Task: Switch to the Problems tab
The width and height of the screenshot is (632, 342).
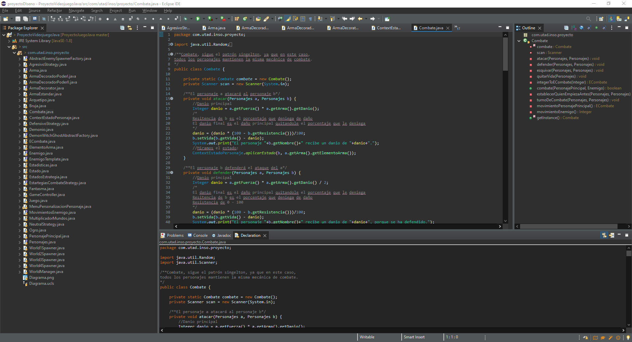Action: 172,235
